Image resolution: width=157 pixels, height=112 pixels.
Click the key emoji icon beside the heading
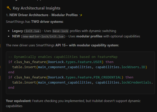tap(9, 8)
